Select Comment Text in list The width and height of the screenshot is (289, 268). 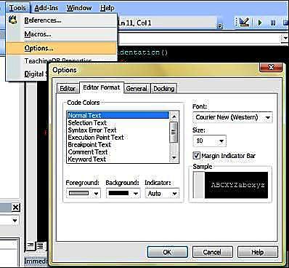click(x=118, y=152)
